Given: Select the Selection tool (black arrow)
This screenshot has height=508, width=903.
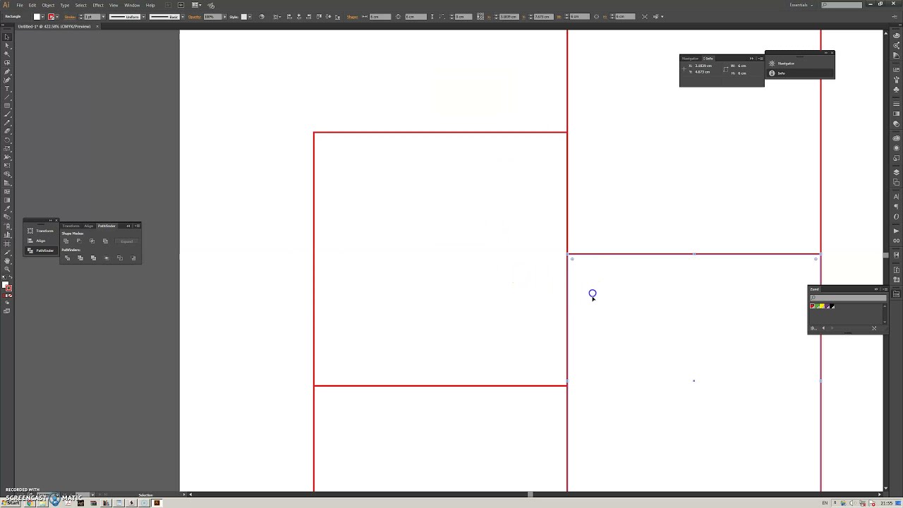Looking at the screenshot, I should point(7,37).
